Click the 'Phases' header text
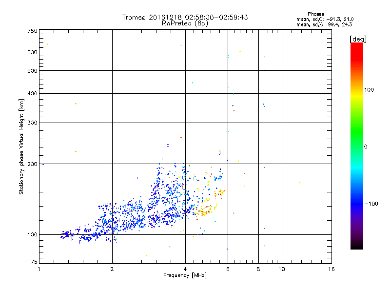The height and width of the screenshot is (293, 390). 315,14
